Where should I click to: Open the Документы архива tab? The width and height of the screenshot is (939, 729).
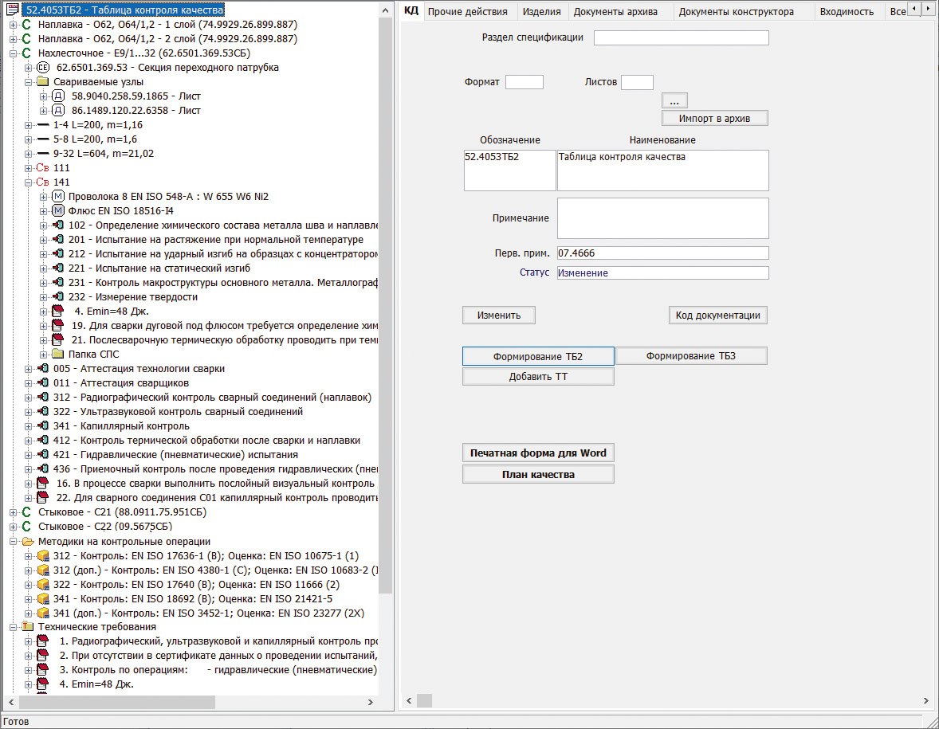615,12
